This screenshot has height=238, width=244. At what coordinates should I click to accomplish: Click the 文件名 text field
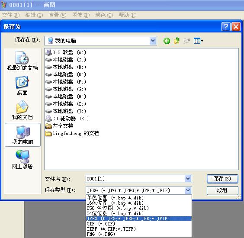point(135,179)
